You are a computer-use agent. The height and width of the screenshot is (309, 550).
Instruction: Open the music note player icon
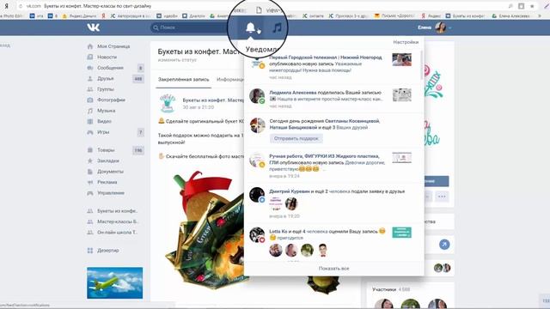[x=277, y=27]
